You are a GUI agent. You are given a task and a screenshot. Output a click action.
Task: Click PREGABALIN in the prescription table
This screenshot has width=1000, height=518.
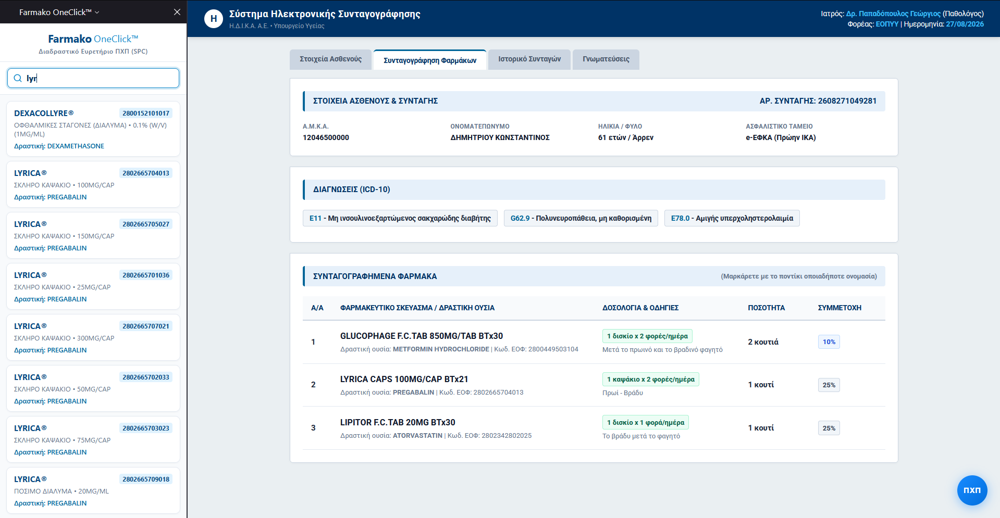click(x=413, y=393)
